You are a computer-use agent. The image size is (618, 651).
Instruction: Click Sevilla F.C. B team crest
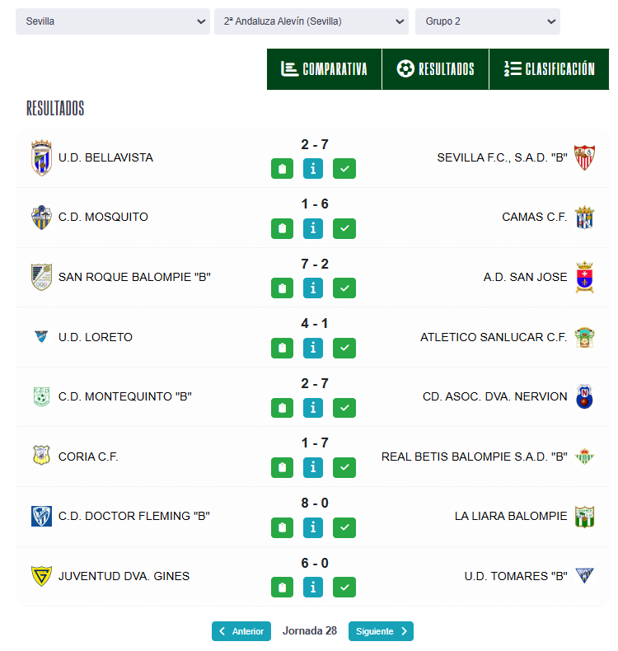[x=584, y=157]
